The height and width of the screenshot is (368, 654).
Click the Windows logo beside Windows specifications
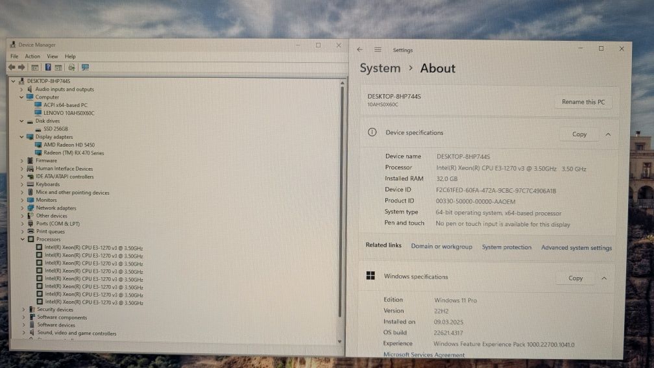370,276
